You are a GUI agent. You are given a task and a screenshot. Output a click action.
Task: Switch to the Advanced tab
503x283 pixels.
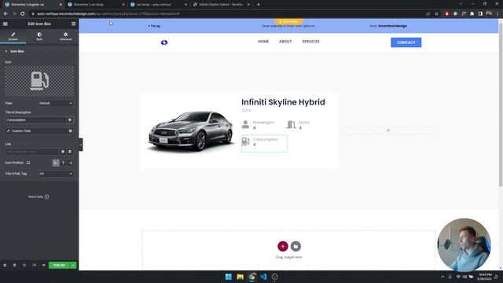[65, 36]
